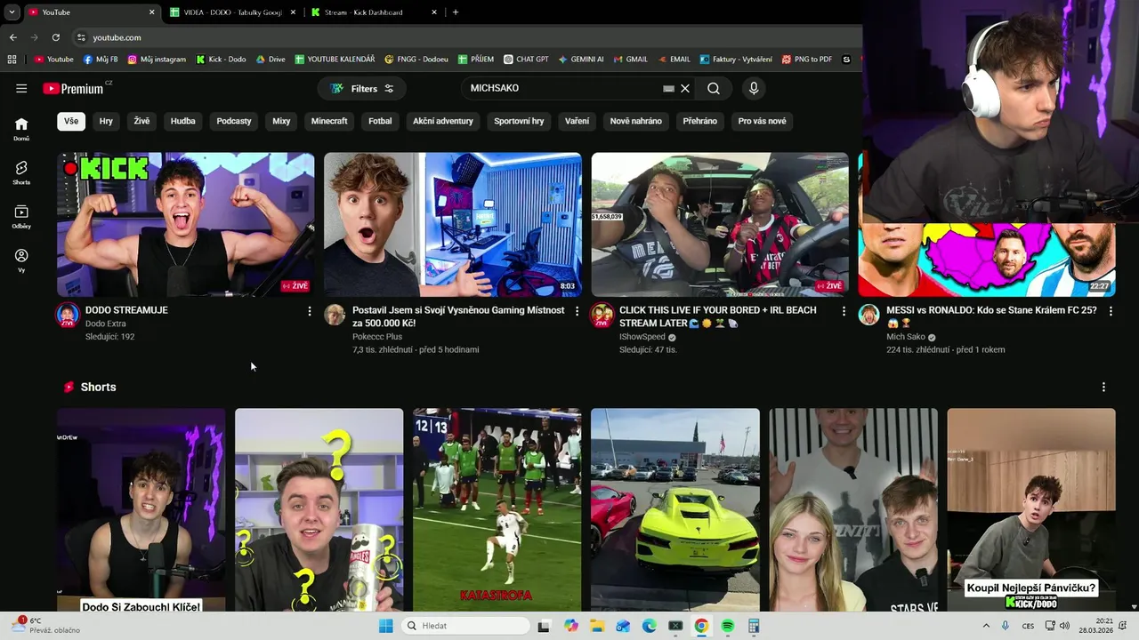
Task: Select the Akční adventury chip
Action: (x=443, y=121)
